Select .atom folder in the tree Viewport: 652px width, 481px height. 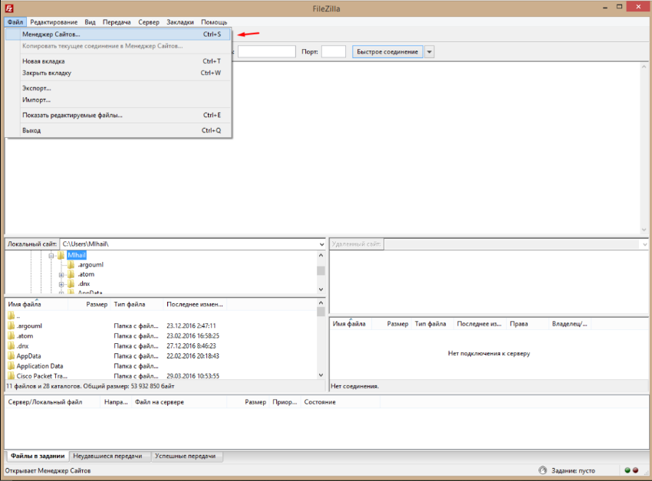tap(86, 274)
